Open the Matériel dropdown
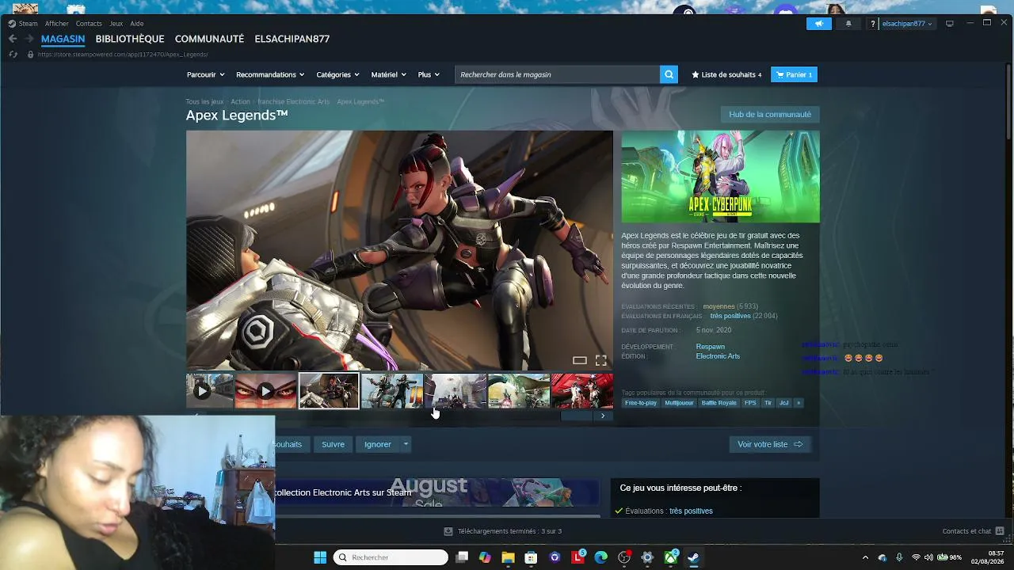The width and height of the screenshot is (1014, 570). point(388,74)
